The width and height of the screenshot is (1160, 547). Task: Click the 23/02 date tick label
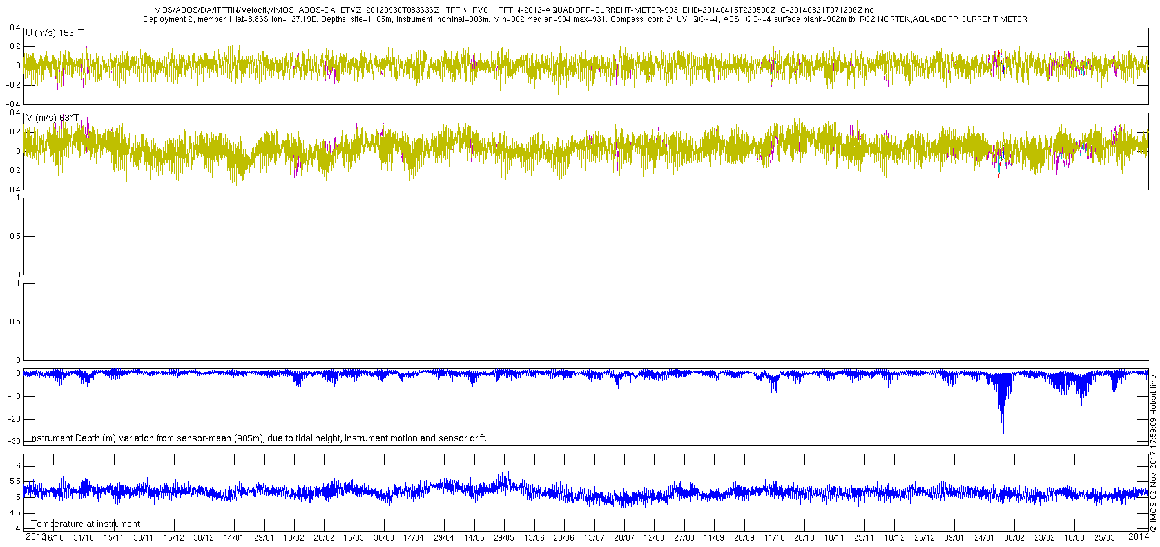point(1045,538)
